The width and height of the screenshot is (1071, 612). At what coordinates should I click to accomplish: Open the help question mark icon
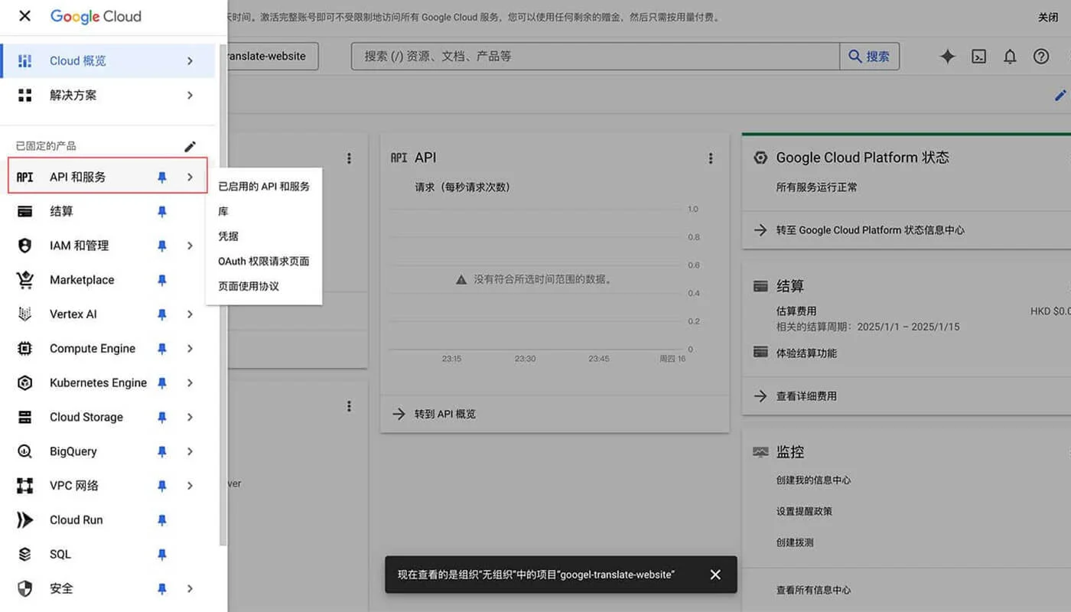[1041, 56]
